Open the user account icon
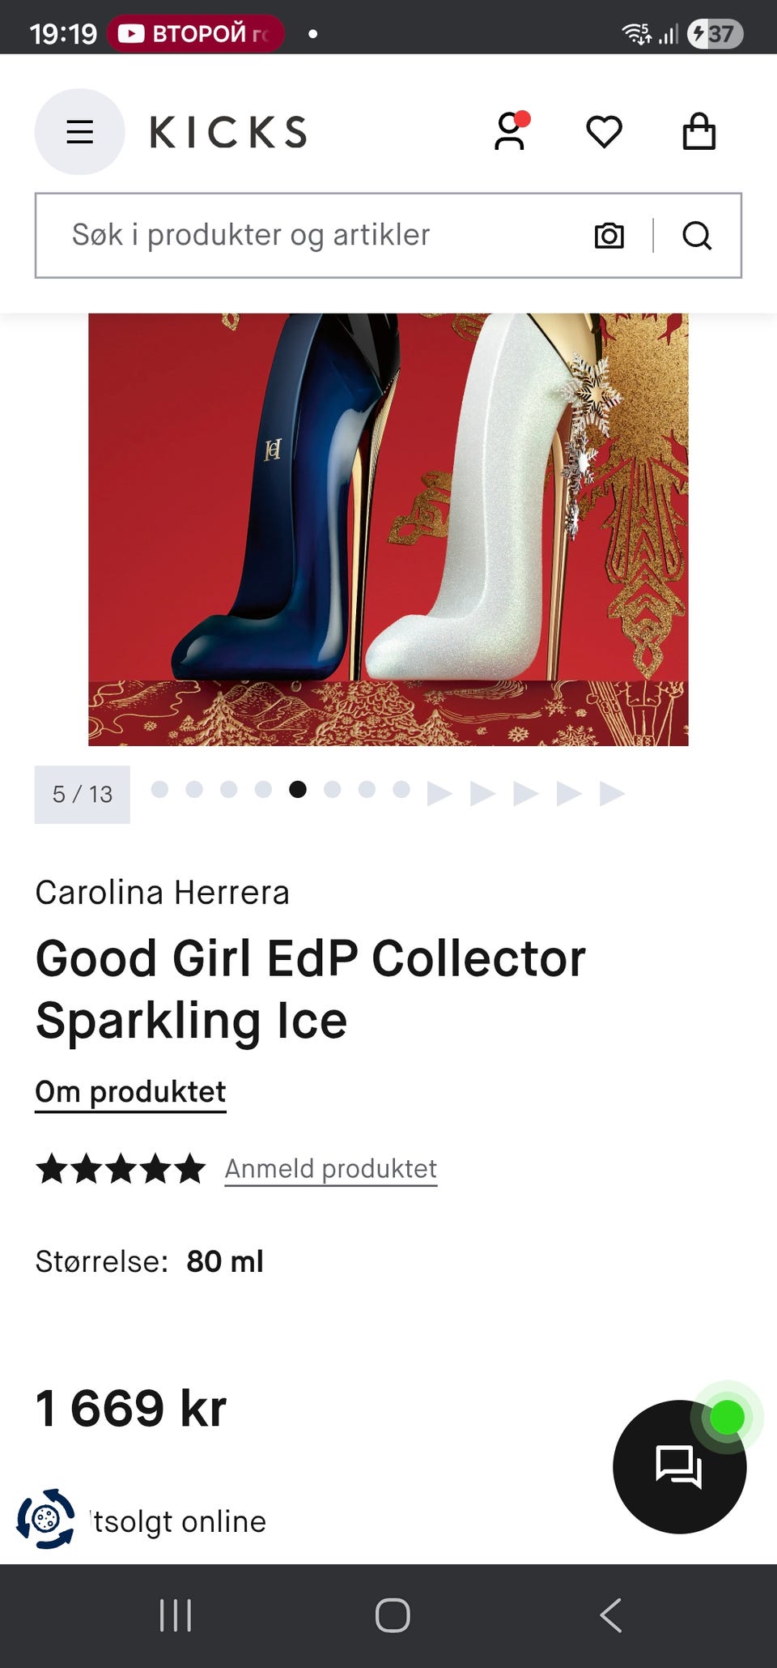777x1668 pixels. pos(511,130)
